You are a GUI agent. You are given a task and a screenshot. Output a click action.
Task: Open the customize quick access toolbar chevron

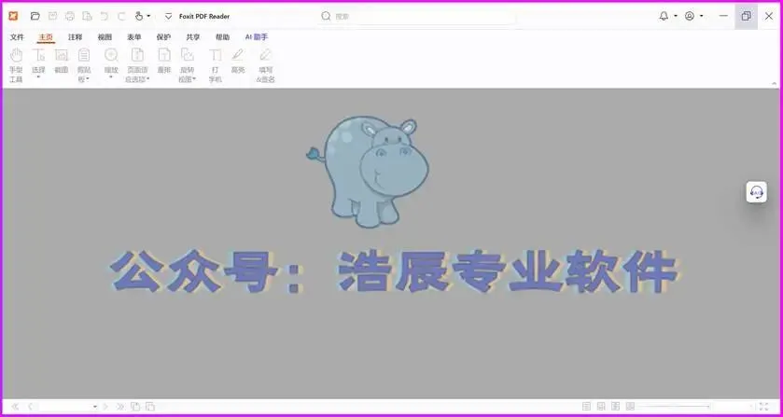point(168,16)
